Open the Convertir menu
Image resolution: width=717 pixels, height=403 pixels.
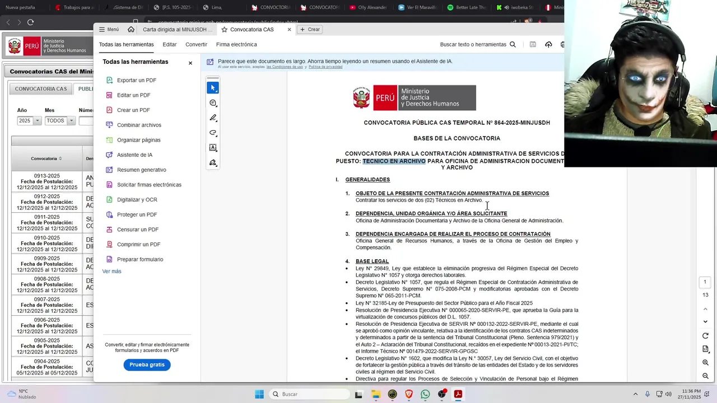196,44
